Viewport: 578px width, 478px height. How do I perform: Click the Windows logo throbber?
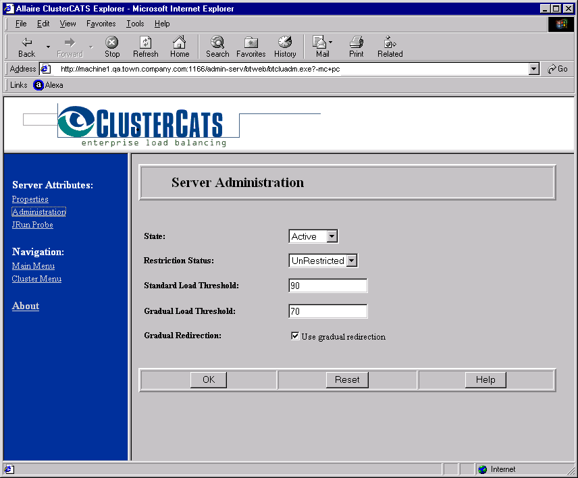(560, 24)
